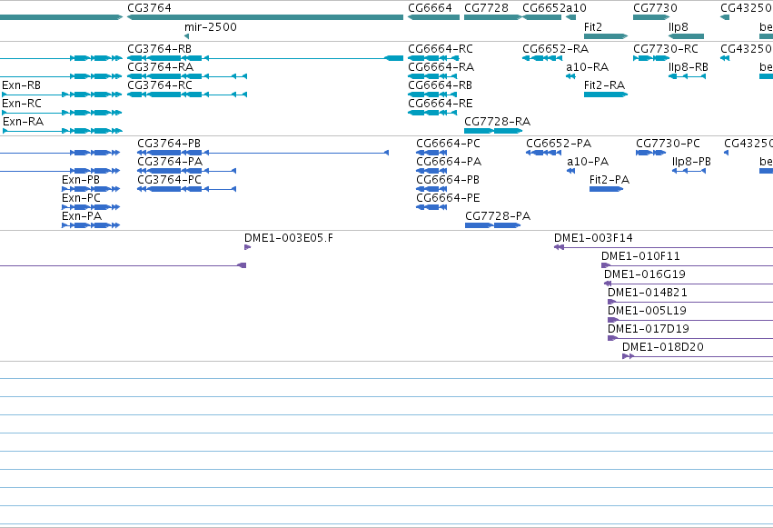Select protein CG3764-PC
This screenshot has height=528, width=773.
point(170,180)
